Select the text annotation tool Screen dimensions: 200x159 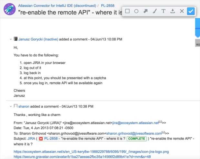pyautogui.click(x=164, y=11)
